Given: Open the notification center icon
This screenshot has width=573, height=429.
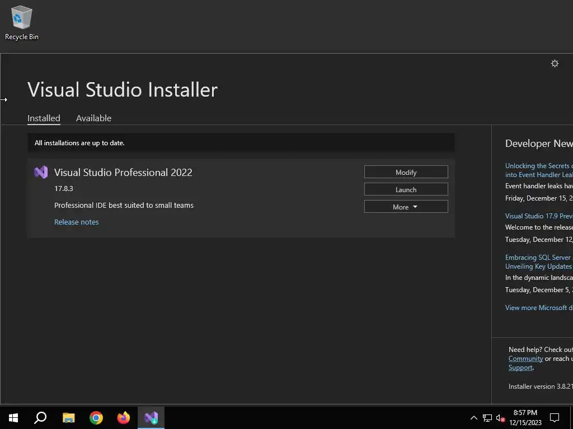Looking at the screenshot, I should (555, 418).
